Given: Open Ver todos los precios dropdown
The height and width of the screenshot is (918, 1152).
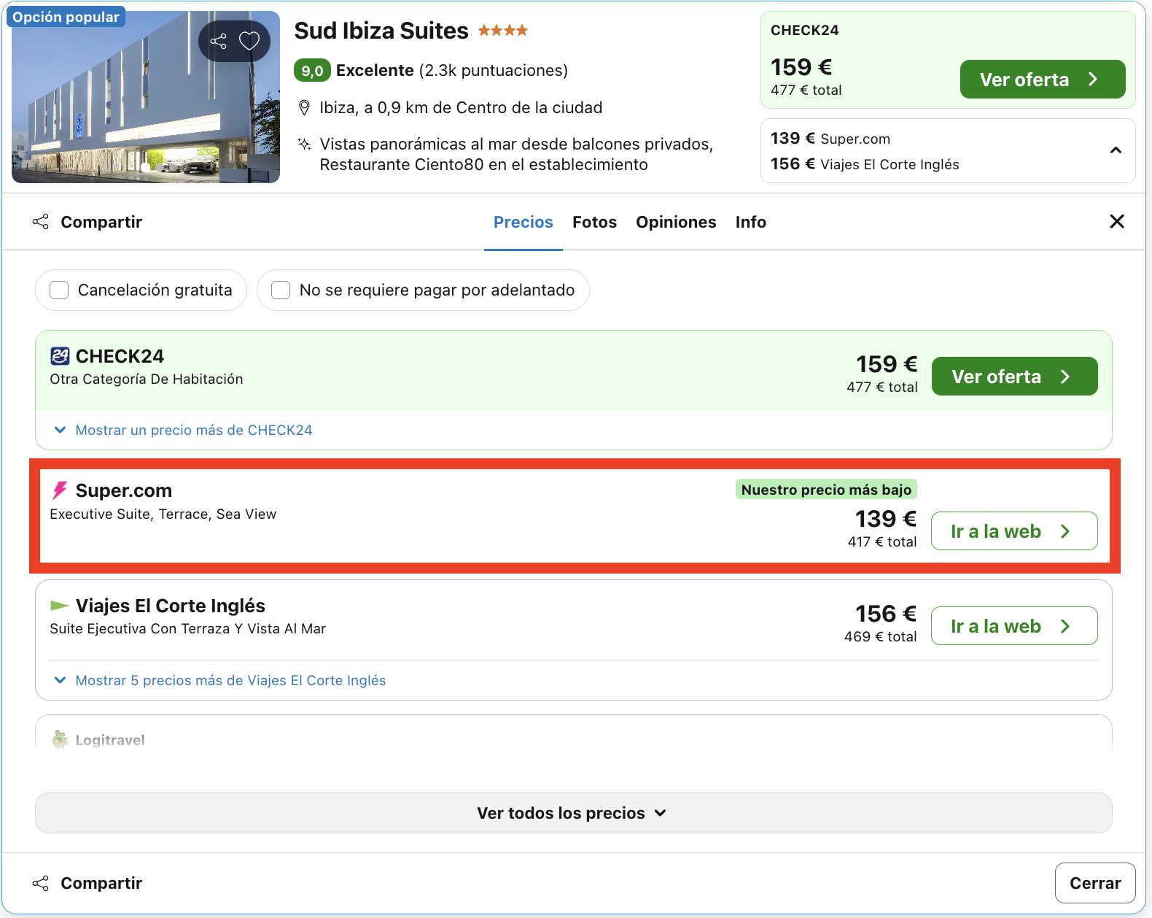Looking at the screenshot, I should (x=573, y=813).
